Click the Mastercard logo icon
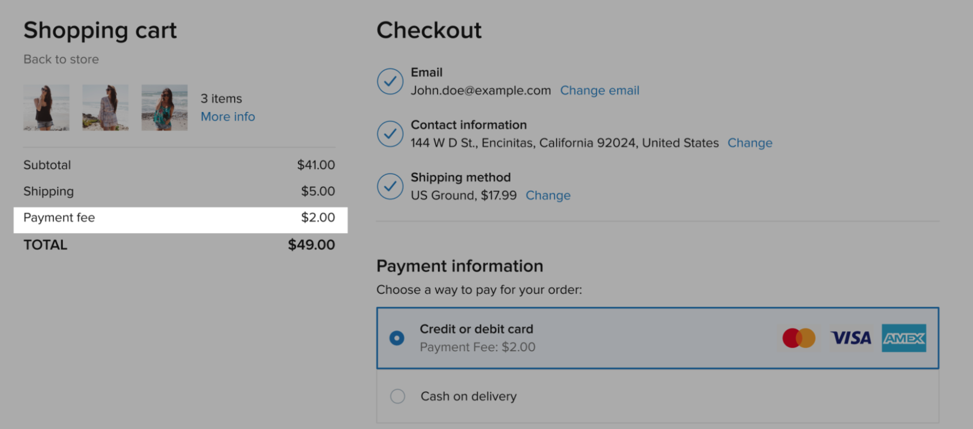This screenshot has width=973, height=429. click(799, 338)
